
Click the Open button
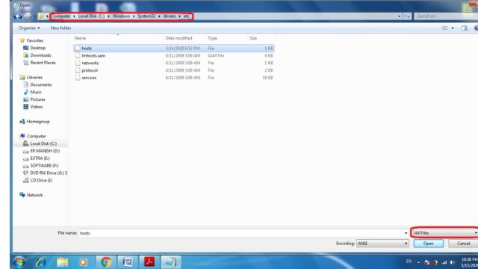(428, 244)
